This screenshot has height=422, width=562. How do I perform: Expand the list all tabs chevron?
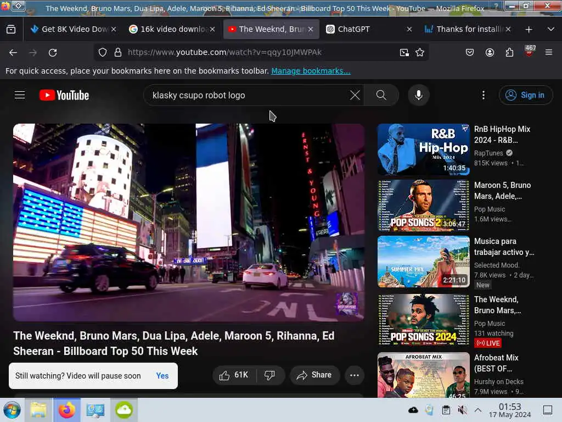click(x=551, y=29)
